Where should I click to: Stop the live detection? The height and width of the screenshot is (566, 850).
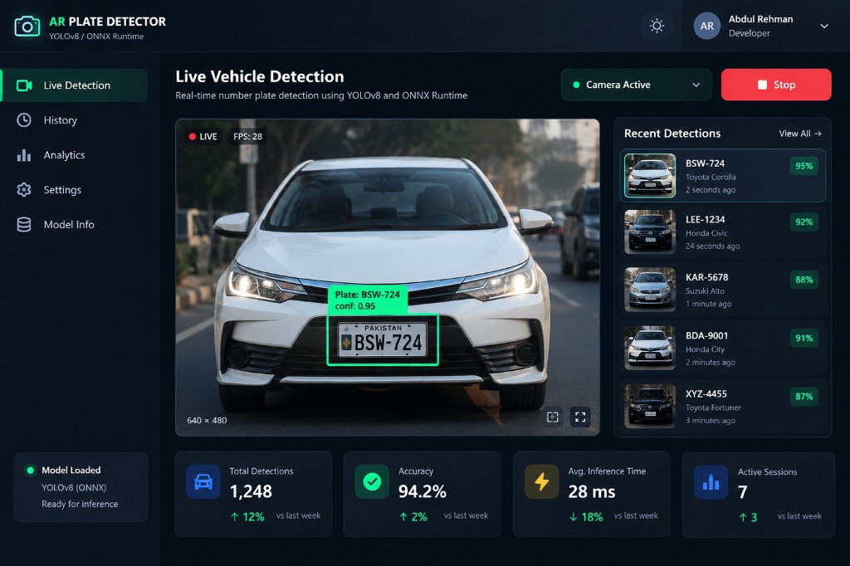click(x=776, y=85)
